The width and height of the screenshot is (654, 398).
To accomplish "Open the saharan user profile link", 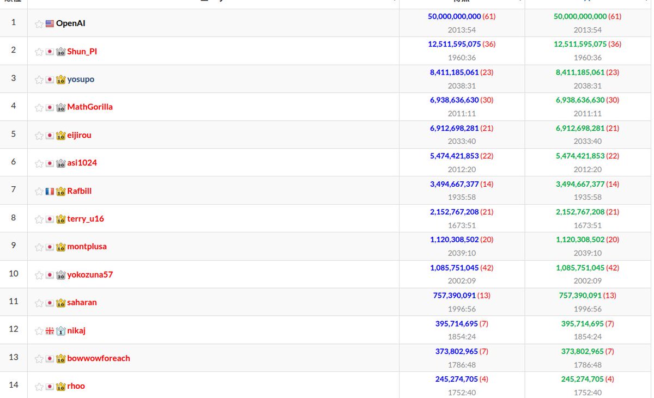I will [x=82, y=303].
